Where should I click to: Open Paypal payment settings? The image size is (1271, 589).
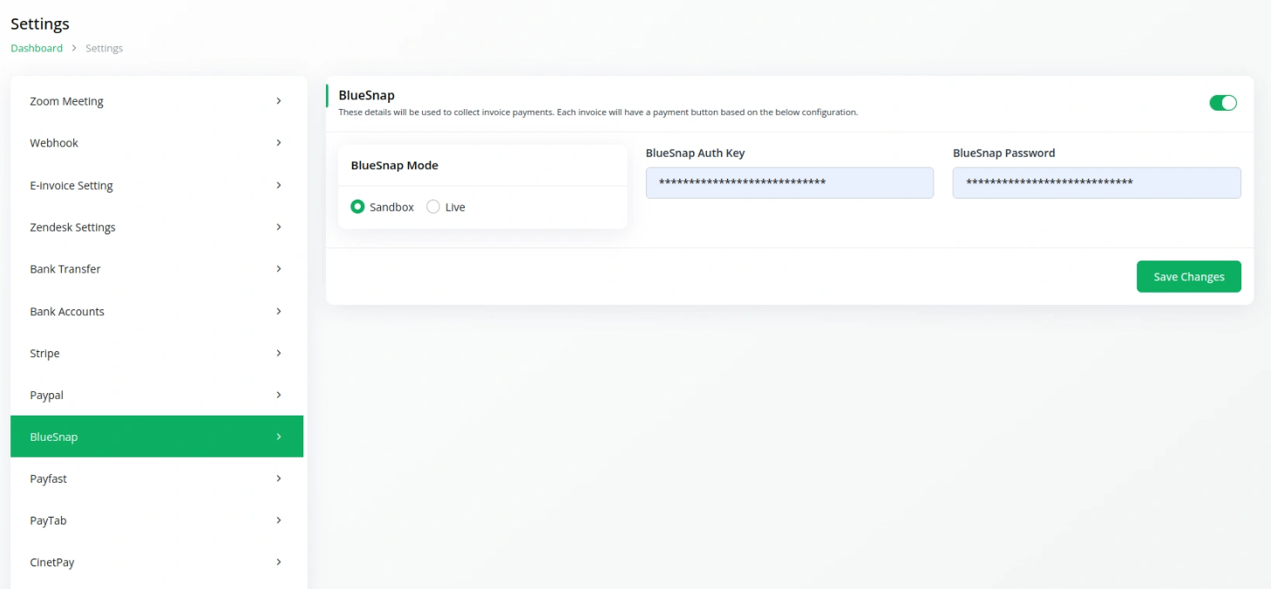[x=157, y=395]
